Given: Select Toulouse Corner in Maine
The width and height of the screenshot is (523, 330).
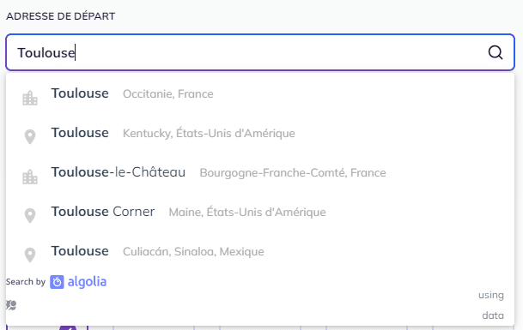Looking at the screenshot, I should (260, 212).
